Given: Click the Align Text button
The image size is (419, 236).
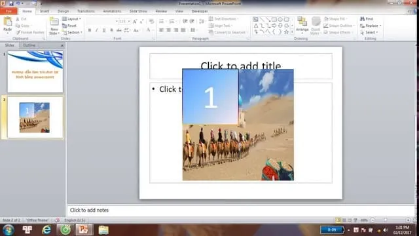Looking at the screenshot, I should coord(221,26).
